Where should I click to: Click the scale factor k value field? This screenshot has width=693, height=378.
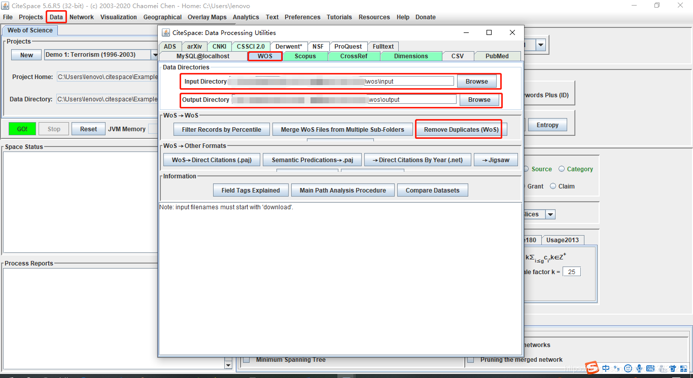pyautogui.click(x=572, y=272)
